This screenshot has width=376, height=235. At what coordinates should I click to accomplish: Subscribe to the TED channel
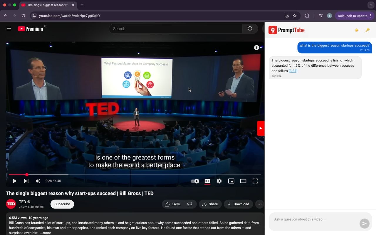tap(62, 204)
